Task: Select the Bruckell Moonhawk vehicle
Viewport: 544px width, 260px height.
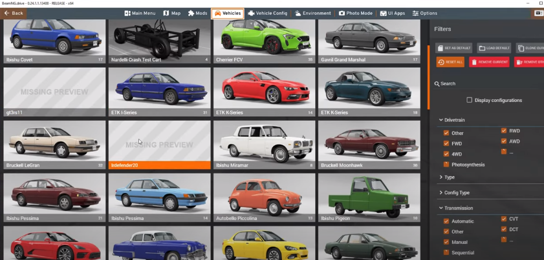Action: (369, 145)
